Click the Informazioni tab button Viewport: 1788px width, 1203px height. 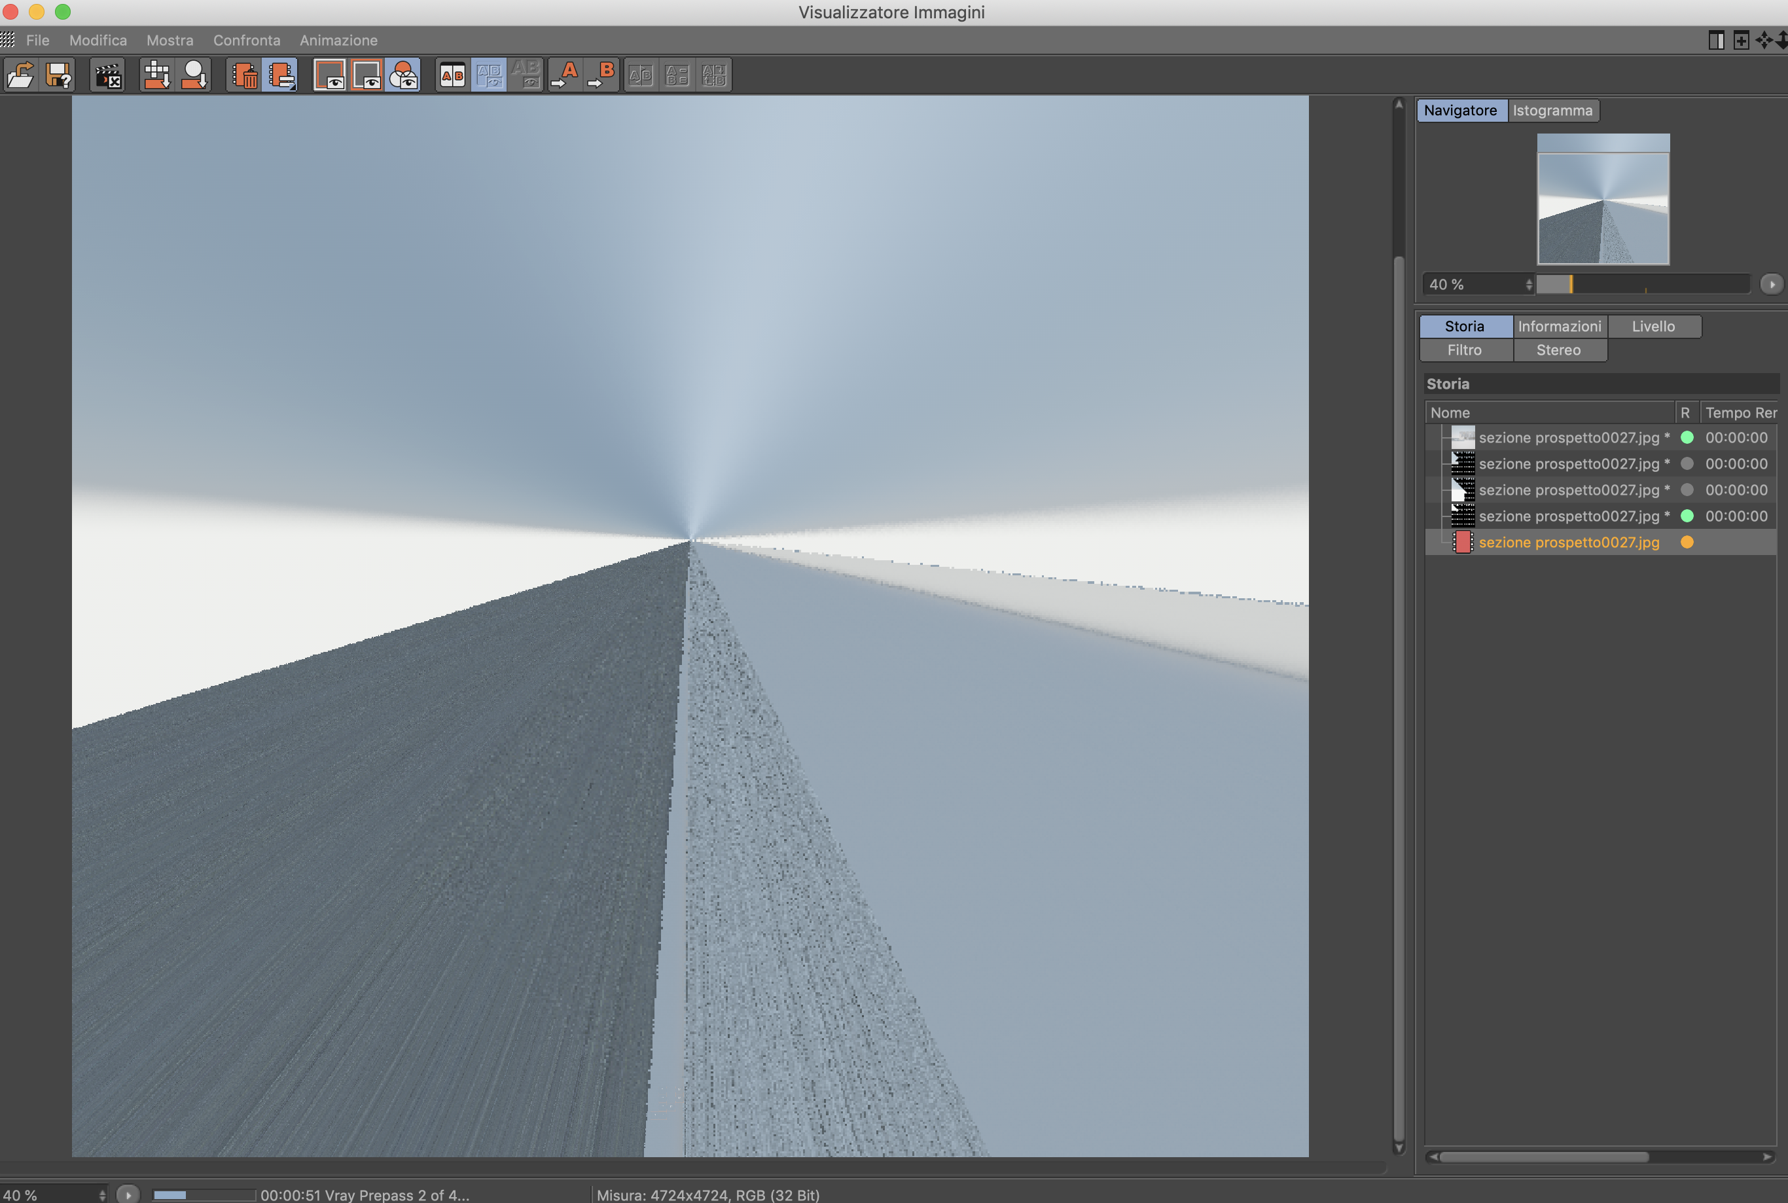(1559, 326)
